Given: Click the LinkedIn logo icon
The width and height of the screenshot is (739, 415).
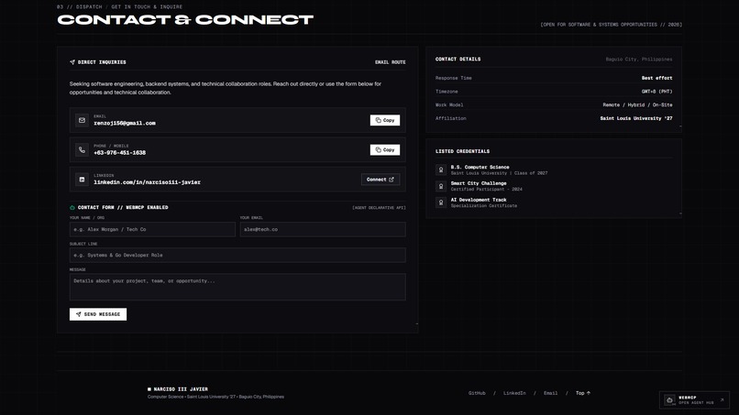Looking at the screenshot, I should click(x=82, y=180).
